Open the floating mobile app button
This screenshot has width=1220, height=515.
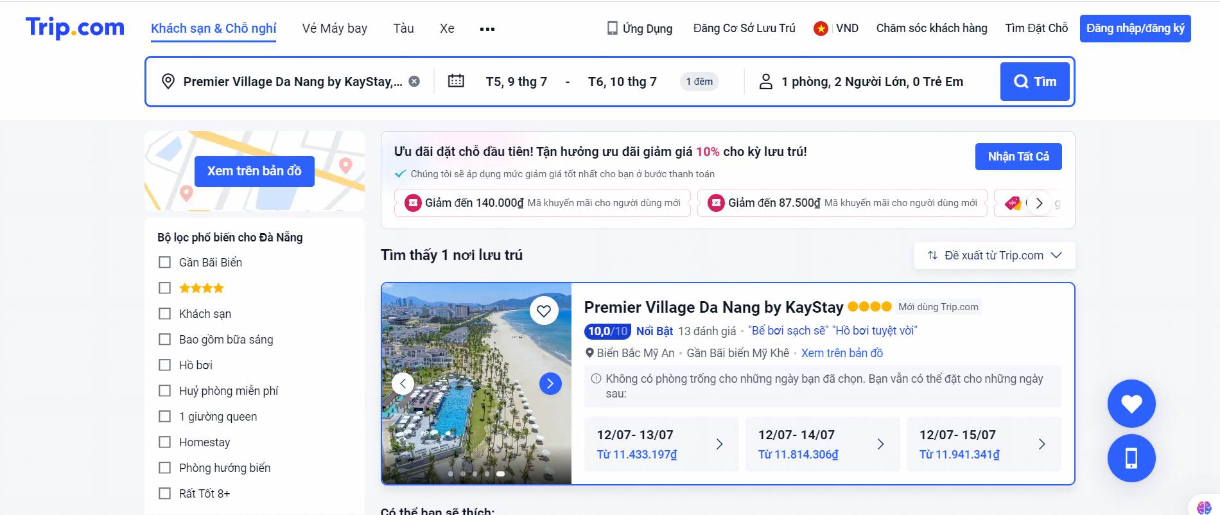[x=1131, y=458]
